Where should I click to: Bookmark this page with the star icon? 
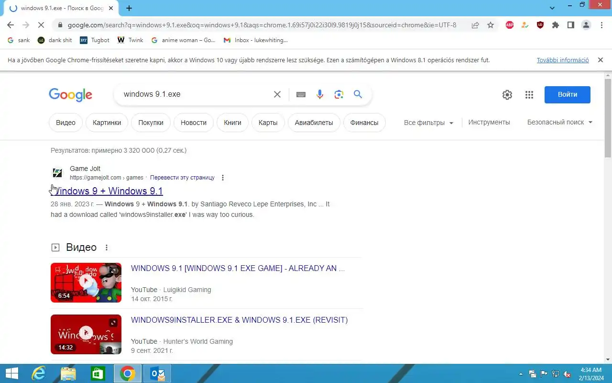[491, 25]
